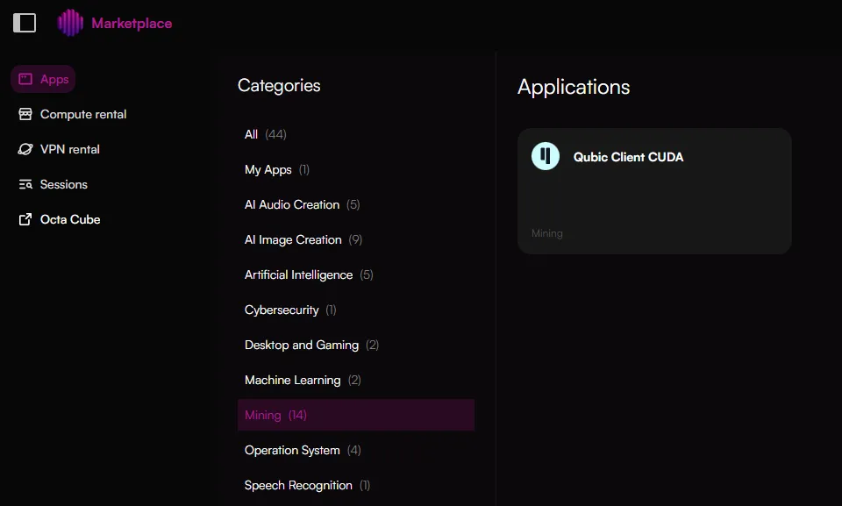Select Desktop and Gaming category

pyautogui.click(x=356, y=345)
